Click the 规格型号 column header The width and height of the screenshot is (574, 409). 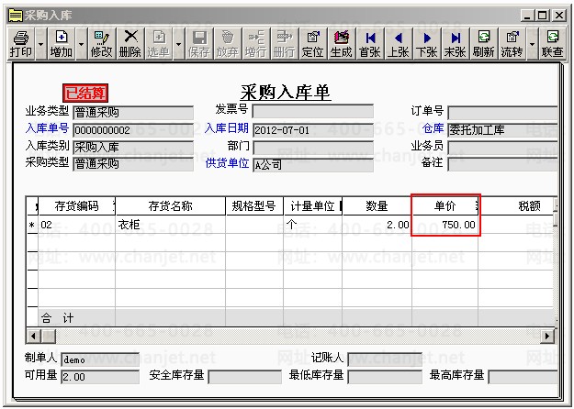[x=254, y=206]
